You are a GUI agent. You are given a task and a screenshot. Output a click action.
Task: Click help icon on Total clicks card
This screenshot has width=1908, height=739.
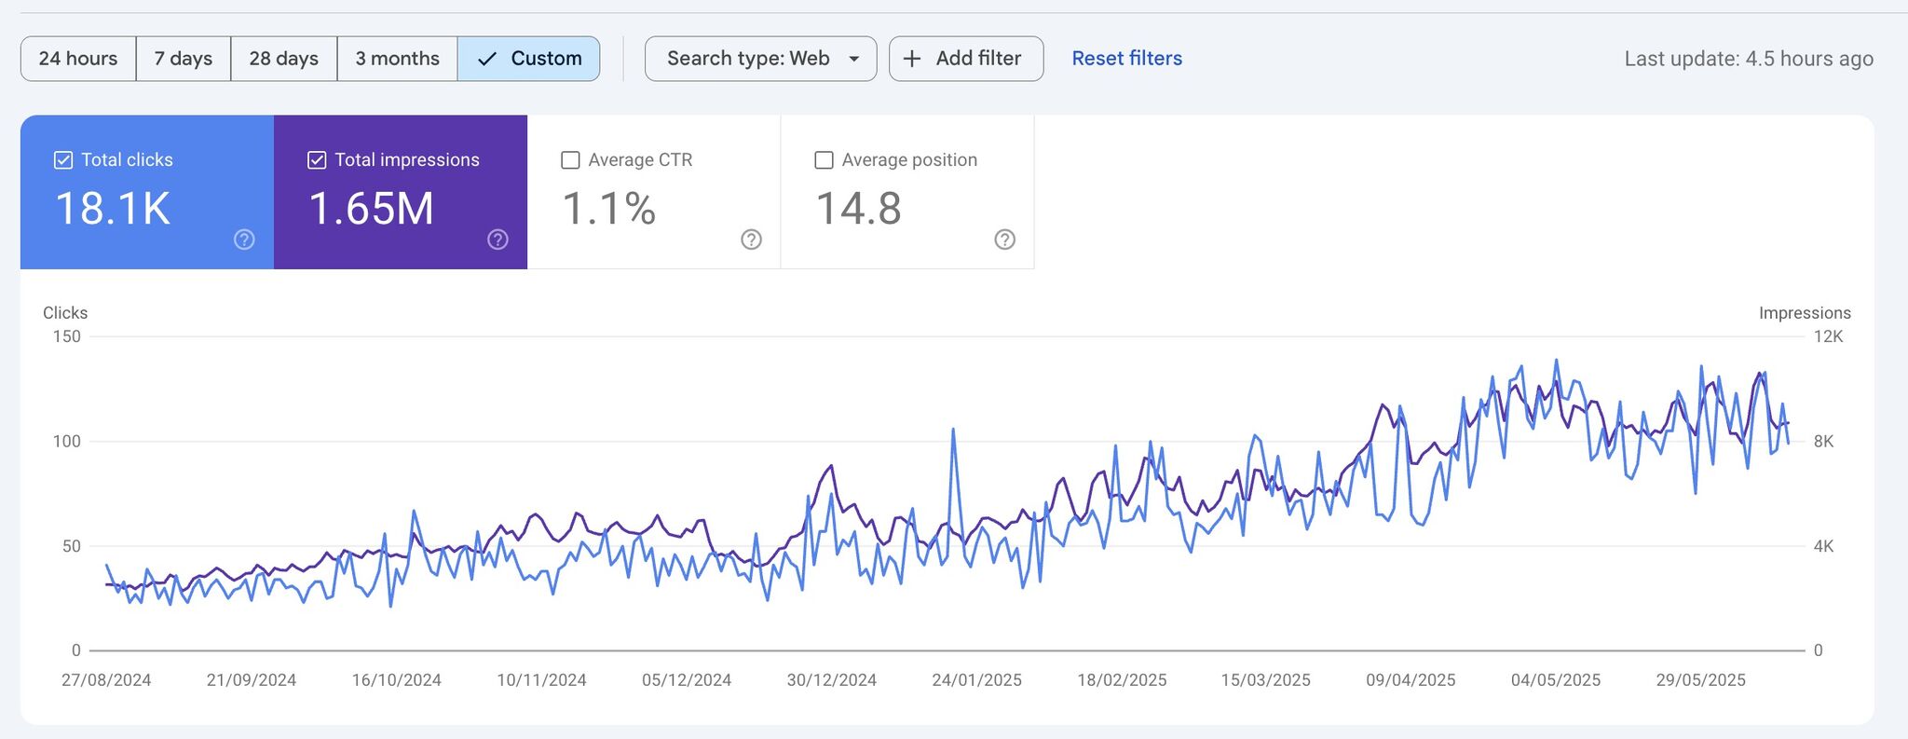(x=244, y=239)
